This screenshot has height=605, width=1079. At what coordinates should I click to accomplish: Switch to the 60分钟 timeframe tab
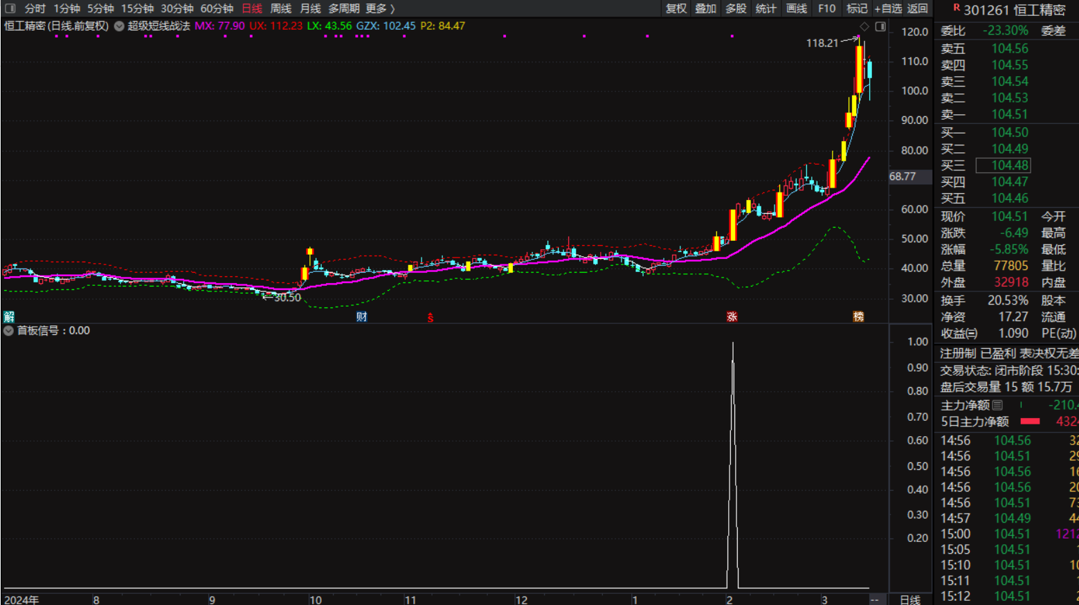(x=217, y=8)
